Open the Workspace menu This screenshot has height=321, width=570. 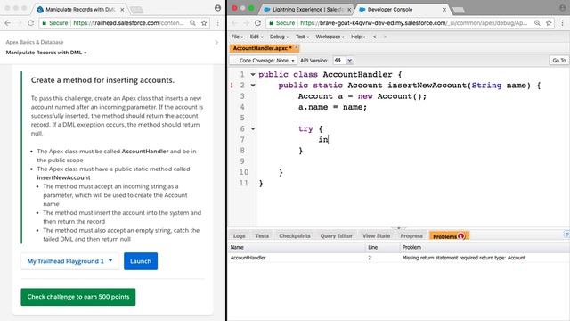(x=330, y=37)
